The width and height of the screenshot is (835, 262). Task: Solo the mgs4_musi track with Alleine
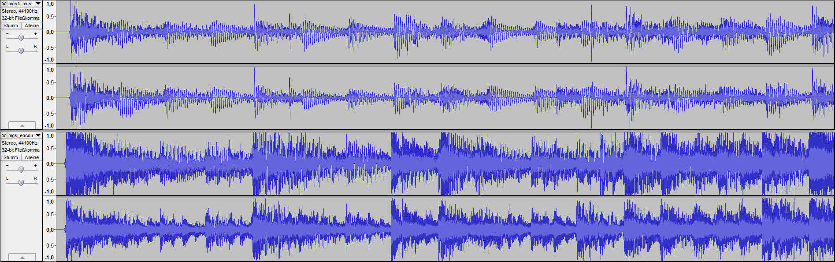point(32,25)
